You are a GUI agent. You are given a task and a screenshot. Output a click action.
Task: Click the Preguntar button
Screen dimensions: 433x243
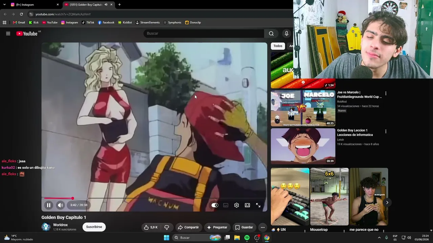217,227
